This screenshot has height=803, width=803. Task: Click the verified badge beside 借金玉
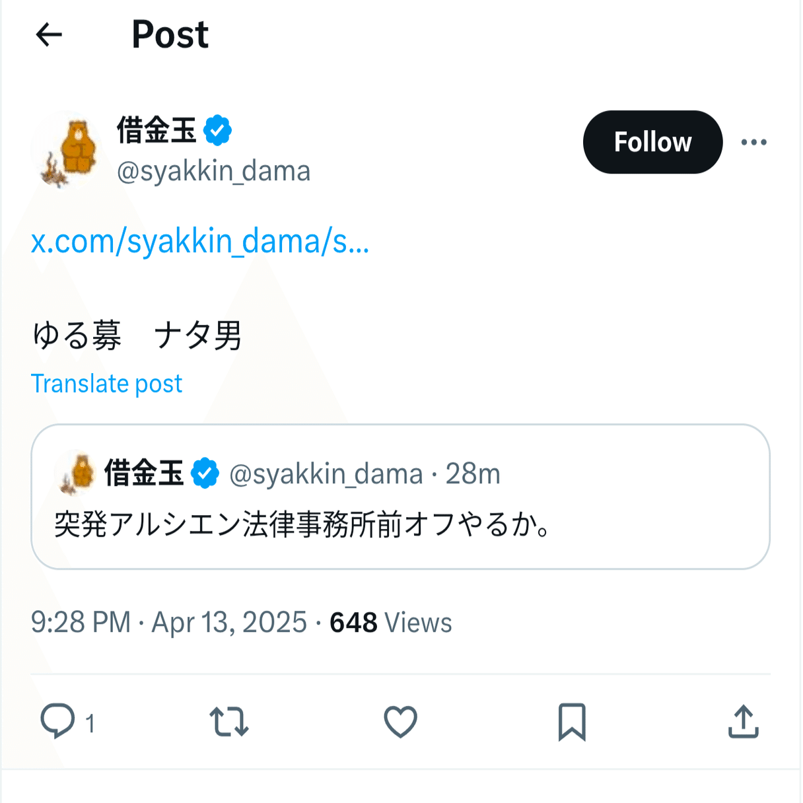(217, 130)
